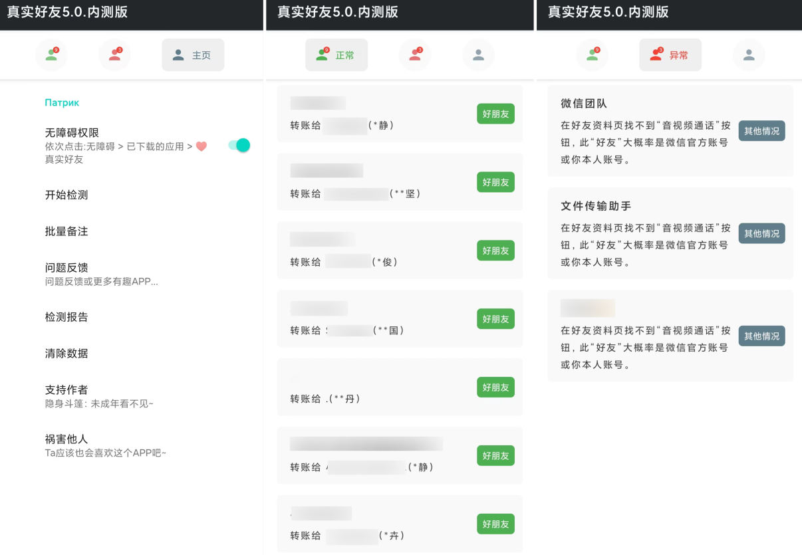Select the person icon in right panel header
Screen dimensions: 802x555
[749, 55]
